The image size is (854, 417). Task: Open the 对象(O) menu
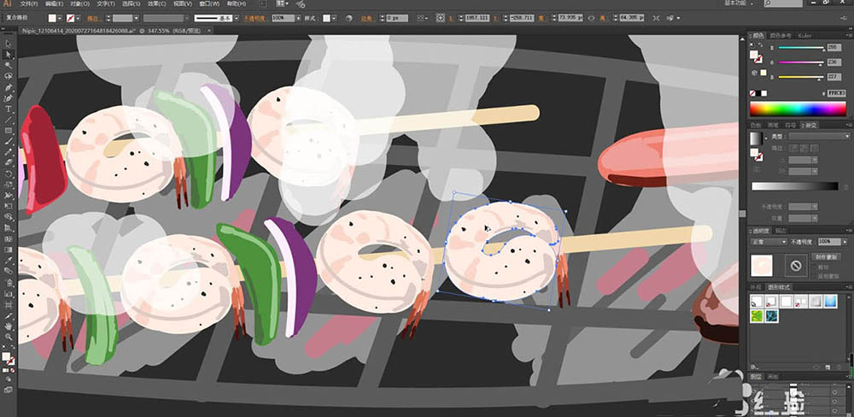79,3
